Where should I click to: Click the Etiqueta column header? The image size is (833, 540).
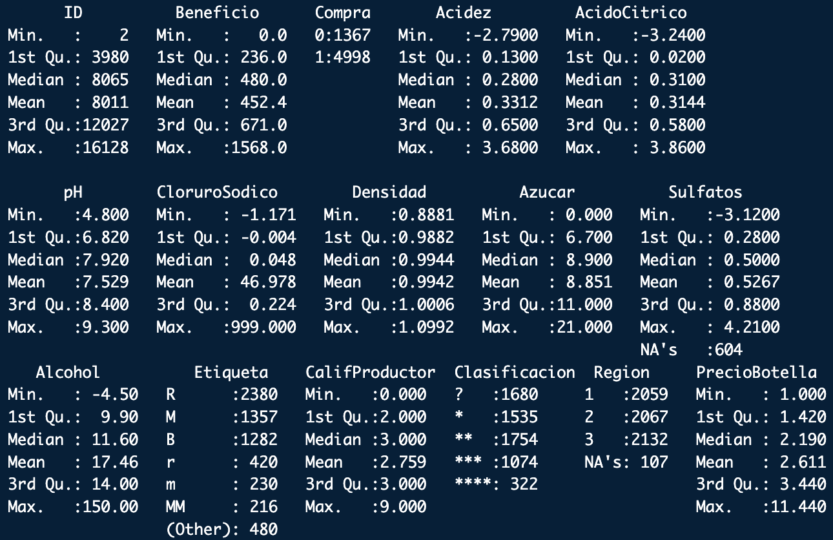(x=231, y=372)
